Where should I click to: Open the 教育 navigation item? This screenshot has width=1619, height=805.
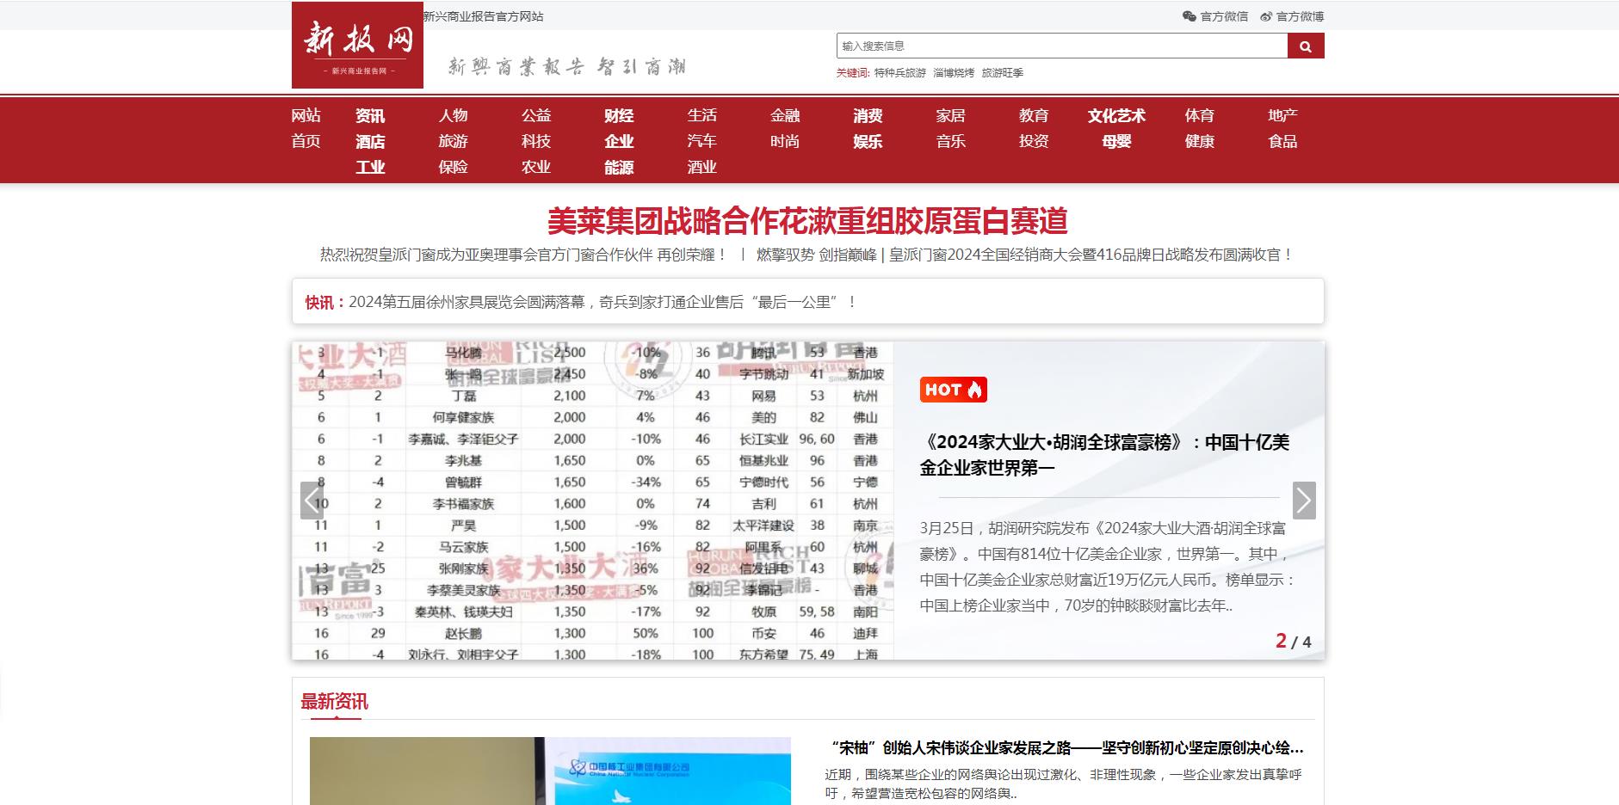pos(1034,116)
